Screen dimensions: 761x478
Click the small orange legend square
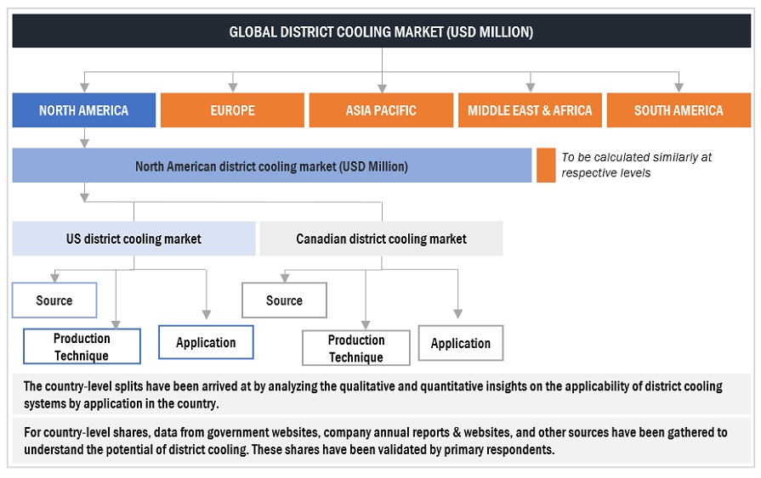[546, 166]
